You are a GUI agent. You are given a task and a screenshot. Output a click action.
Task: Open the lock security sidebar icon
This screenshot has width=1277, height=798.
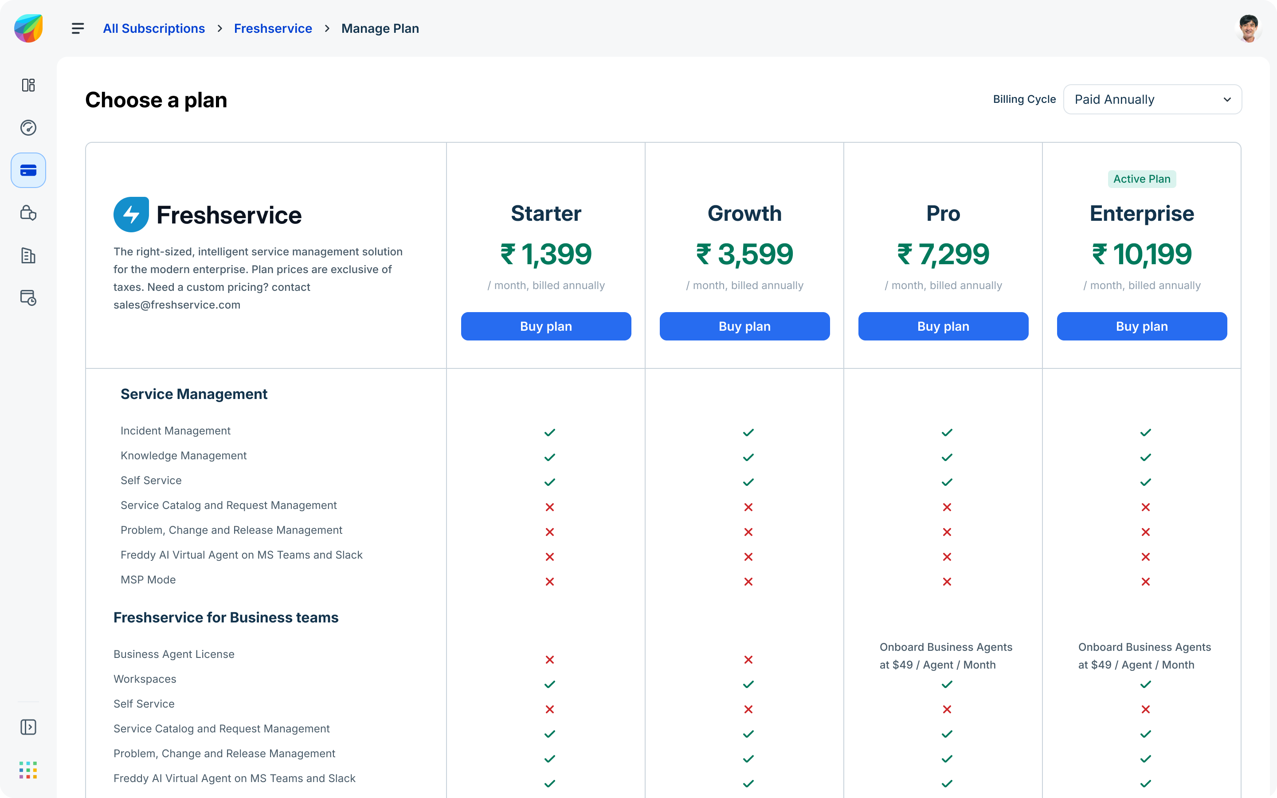[28, 213]
